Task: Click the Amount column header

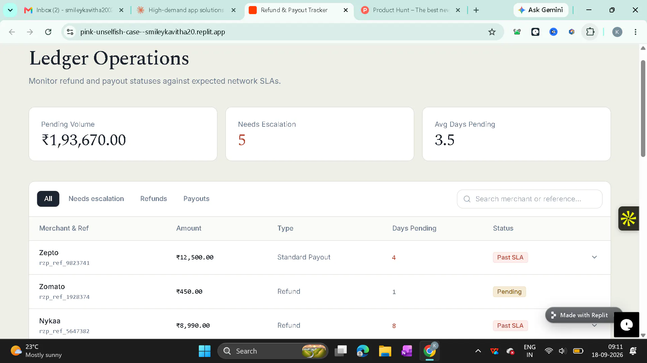Action: coord(189,228)
